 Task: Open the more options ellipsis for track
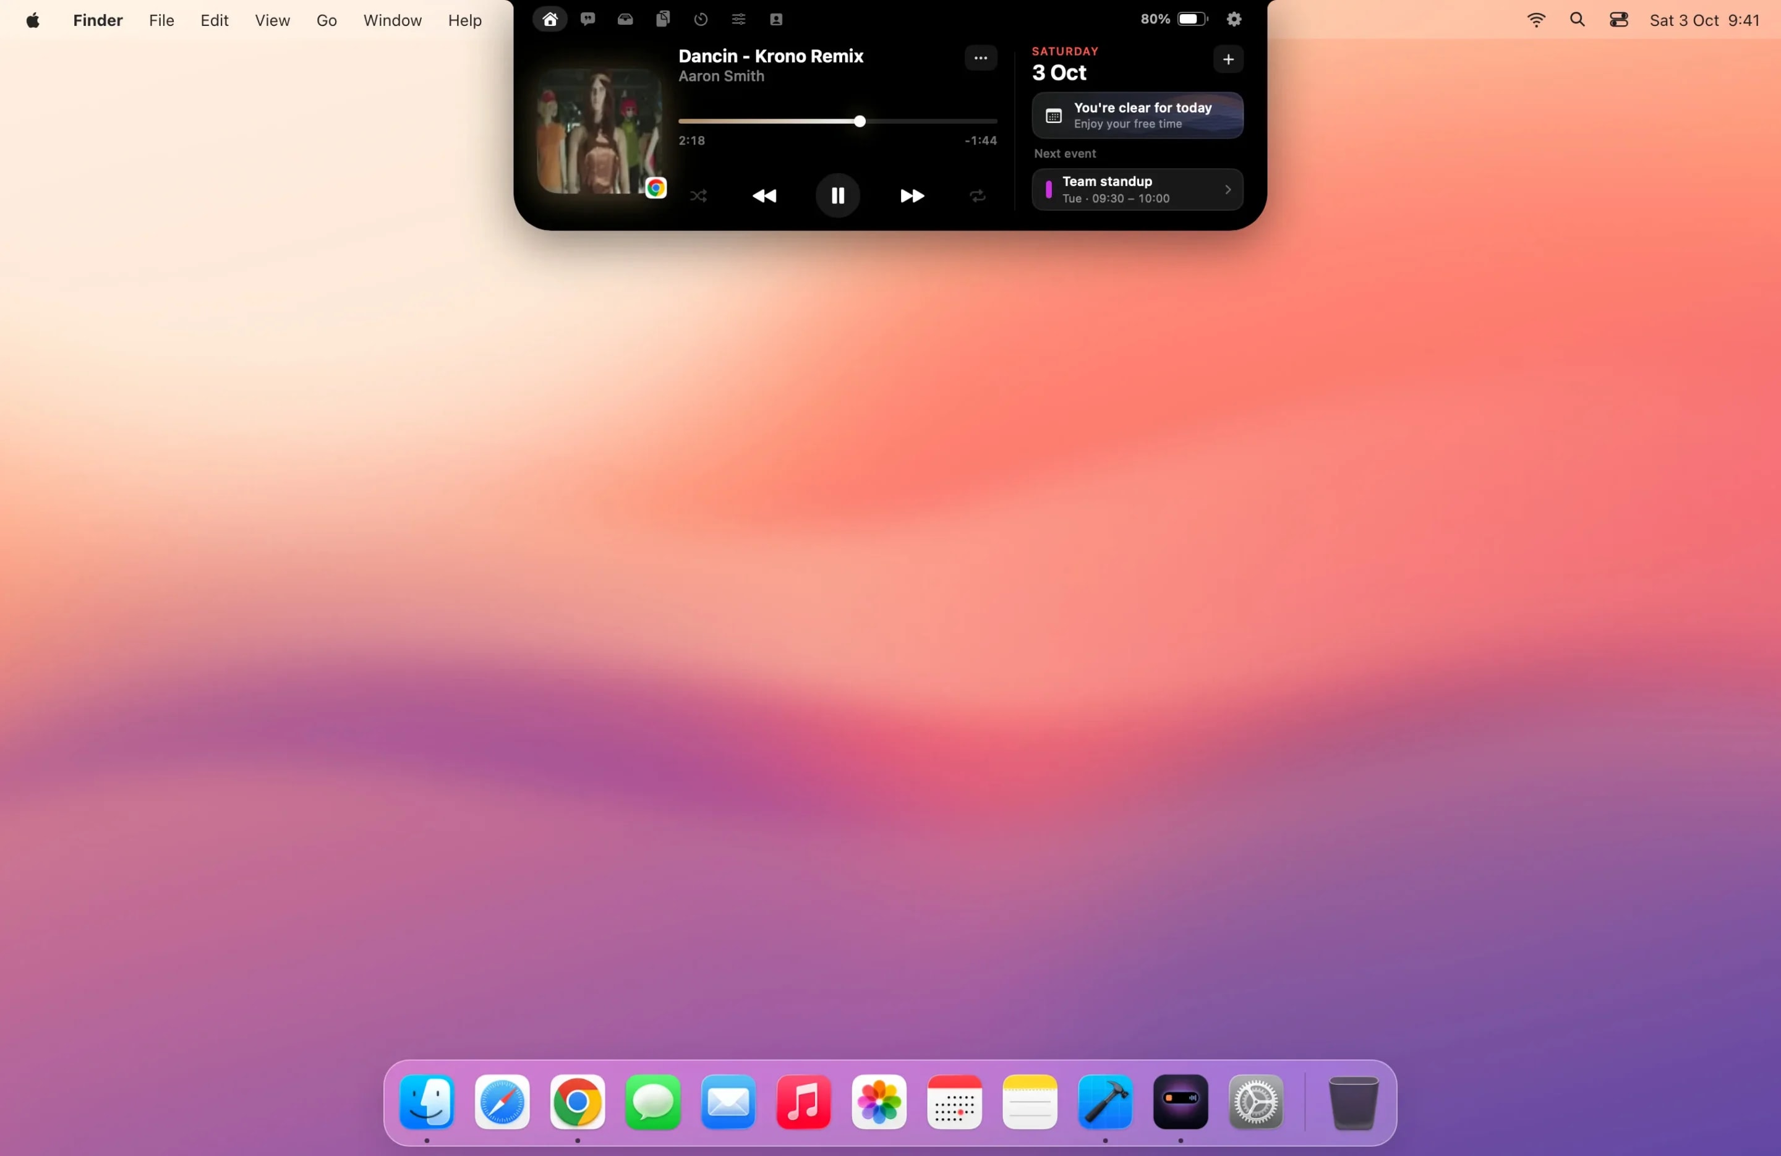coord(980,58)
